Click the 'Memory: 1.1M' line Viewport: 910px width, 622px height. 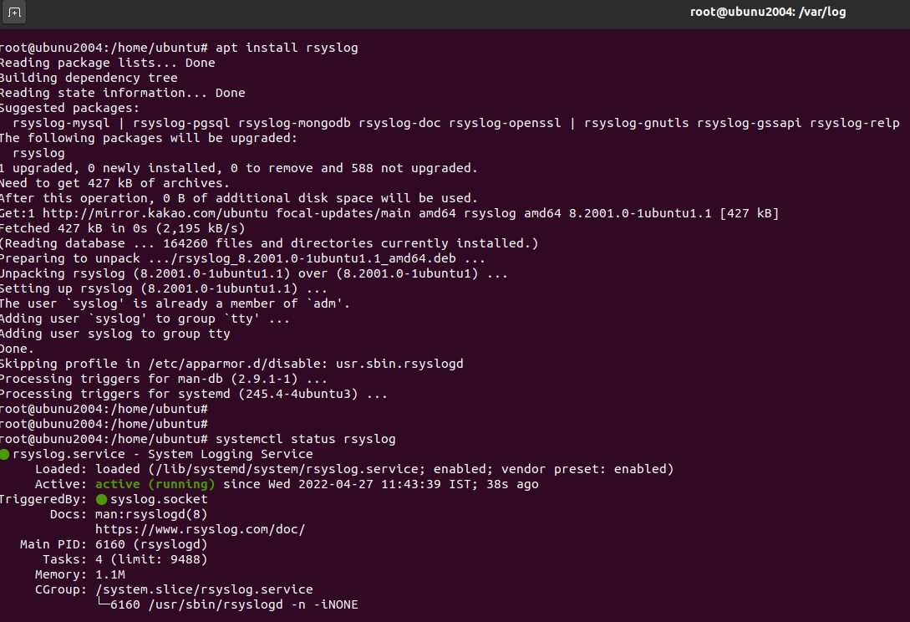coord(80,575)
